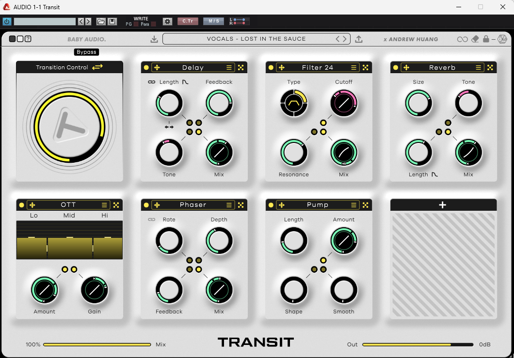Click the global Mix slider

click(x=97, y=344)
